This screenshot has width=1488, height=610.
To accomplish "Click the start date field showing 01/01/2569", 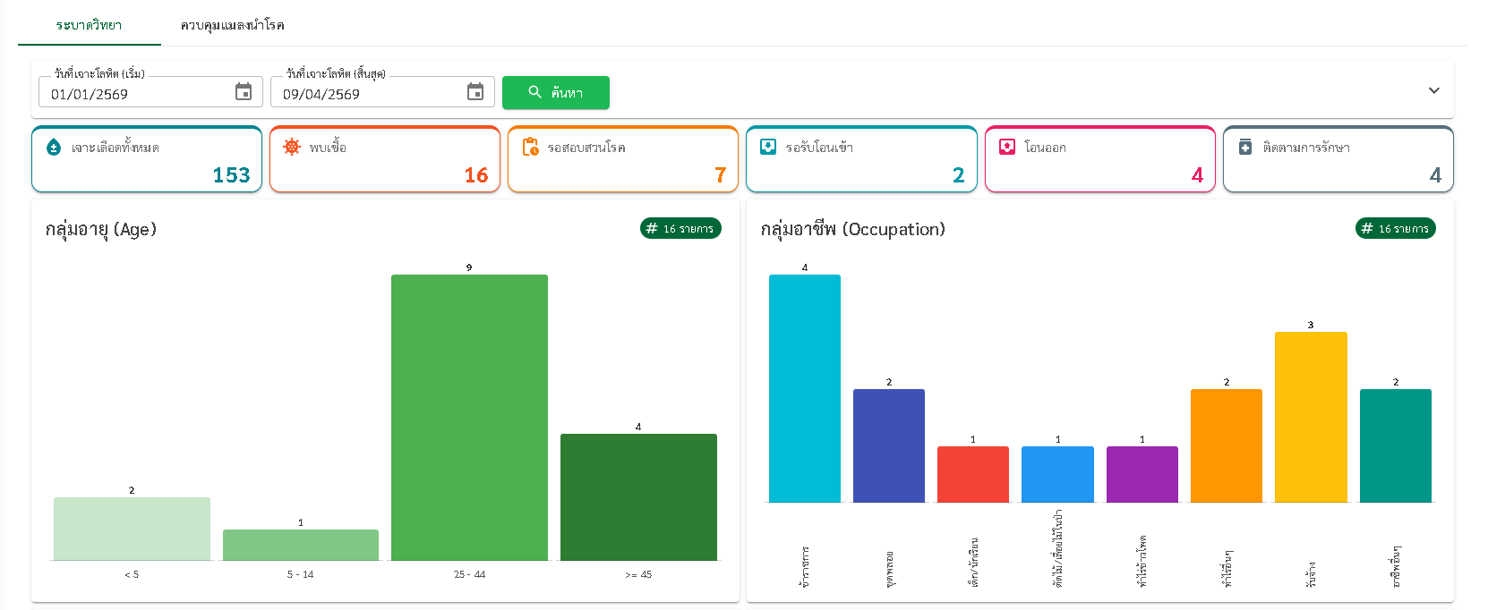I will [x=134, y=94].
